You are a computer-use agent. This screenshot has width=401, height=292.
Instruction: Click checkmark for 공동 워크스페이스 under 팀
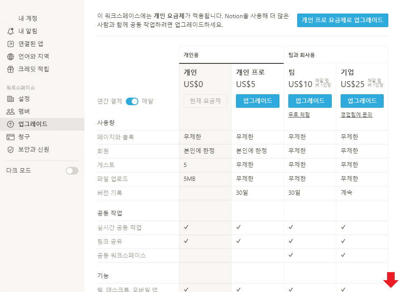coord(291,255)
